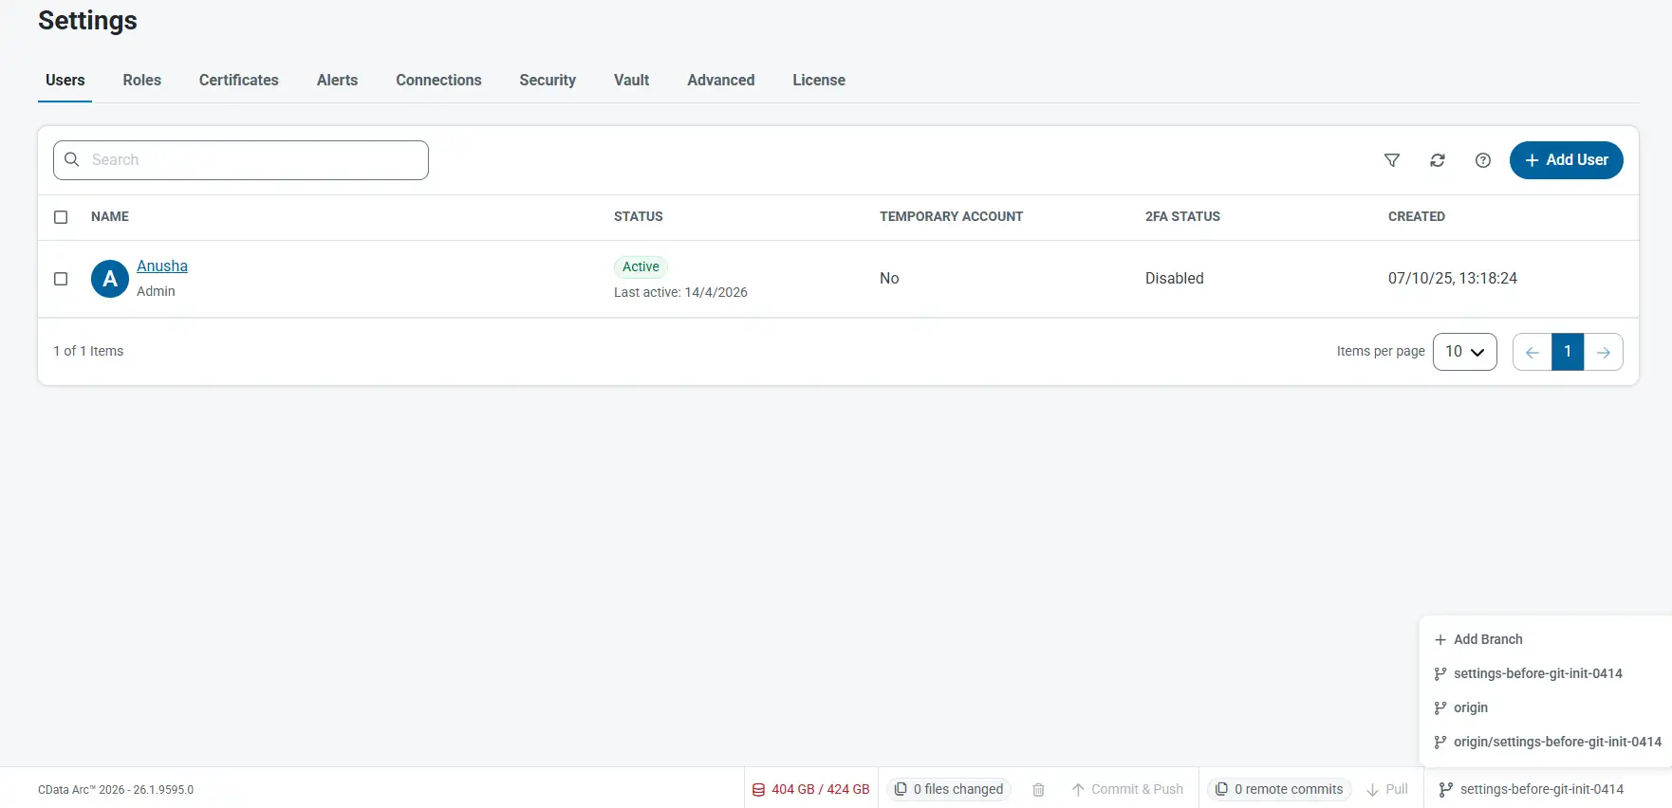Focus the Search input field

tap(241, 160)
